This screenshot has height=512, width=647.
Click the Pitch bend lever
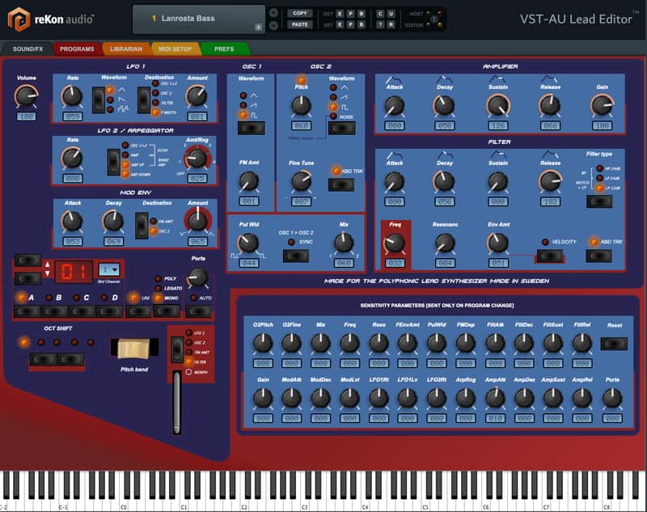[x=134, y=349]
